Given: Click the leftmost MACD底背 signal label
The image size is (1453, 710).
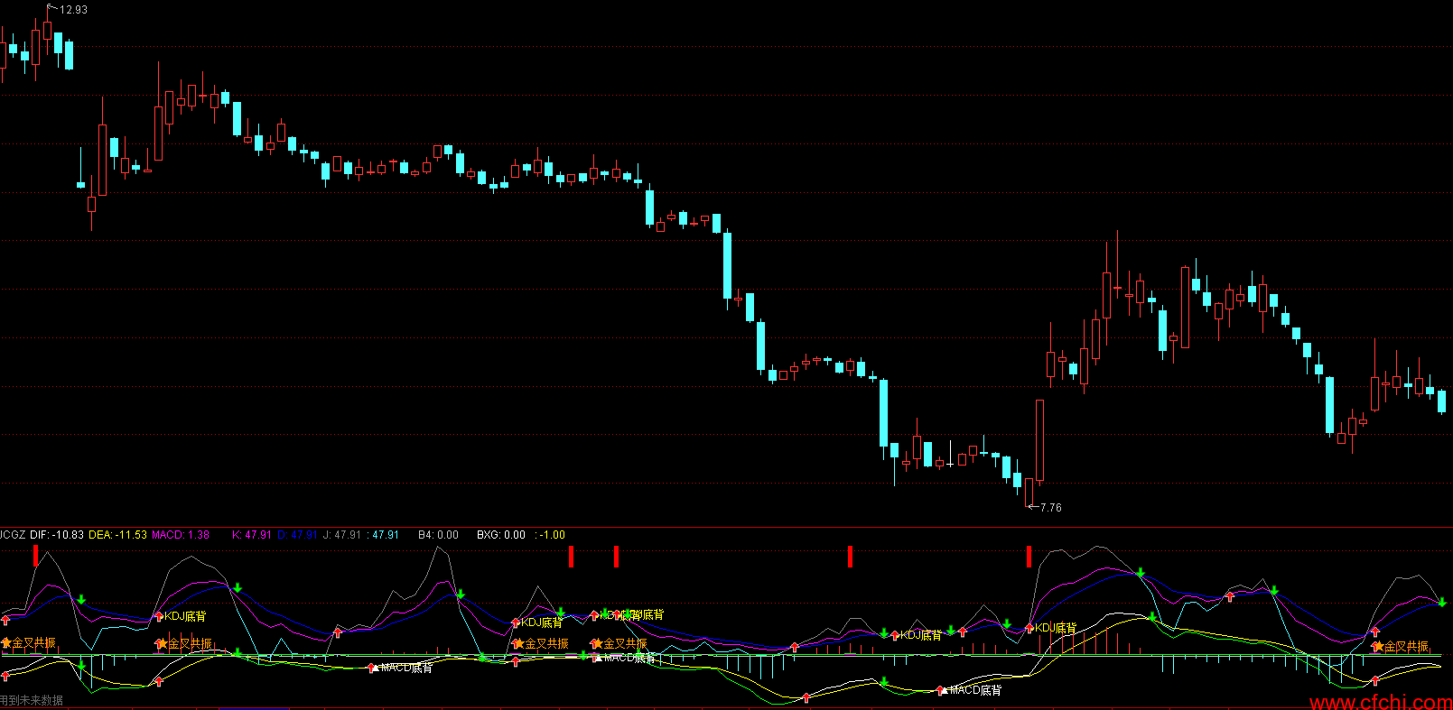Looking at the screenshot, I should click(x=406, y=668).
